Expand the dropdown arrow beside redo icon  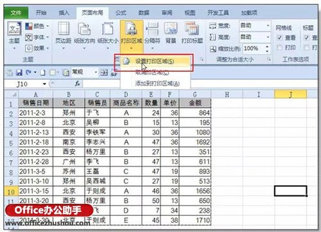pos(35,73)
